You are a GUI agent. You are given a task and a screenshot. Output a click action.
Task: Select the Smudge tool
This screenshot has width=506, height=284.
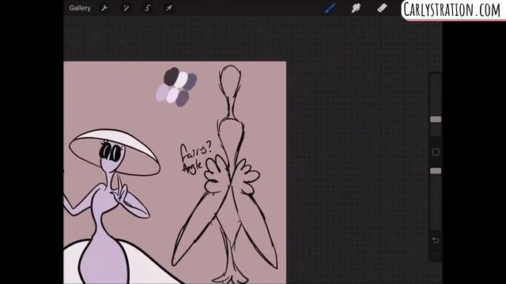point(356,8)
